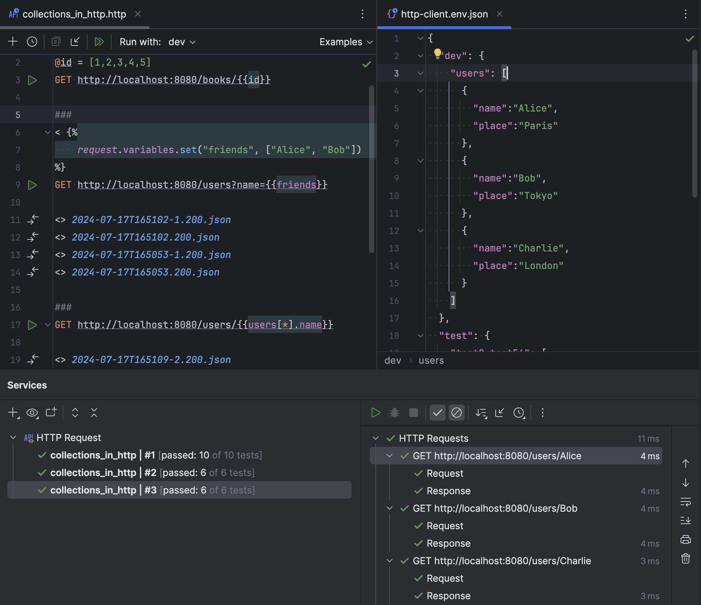Open the kebab menu of the env editor

coord(686,14)
